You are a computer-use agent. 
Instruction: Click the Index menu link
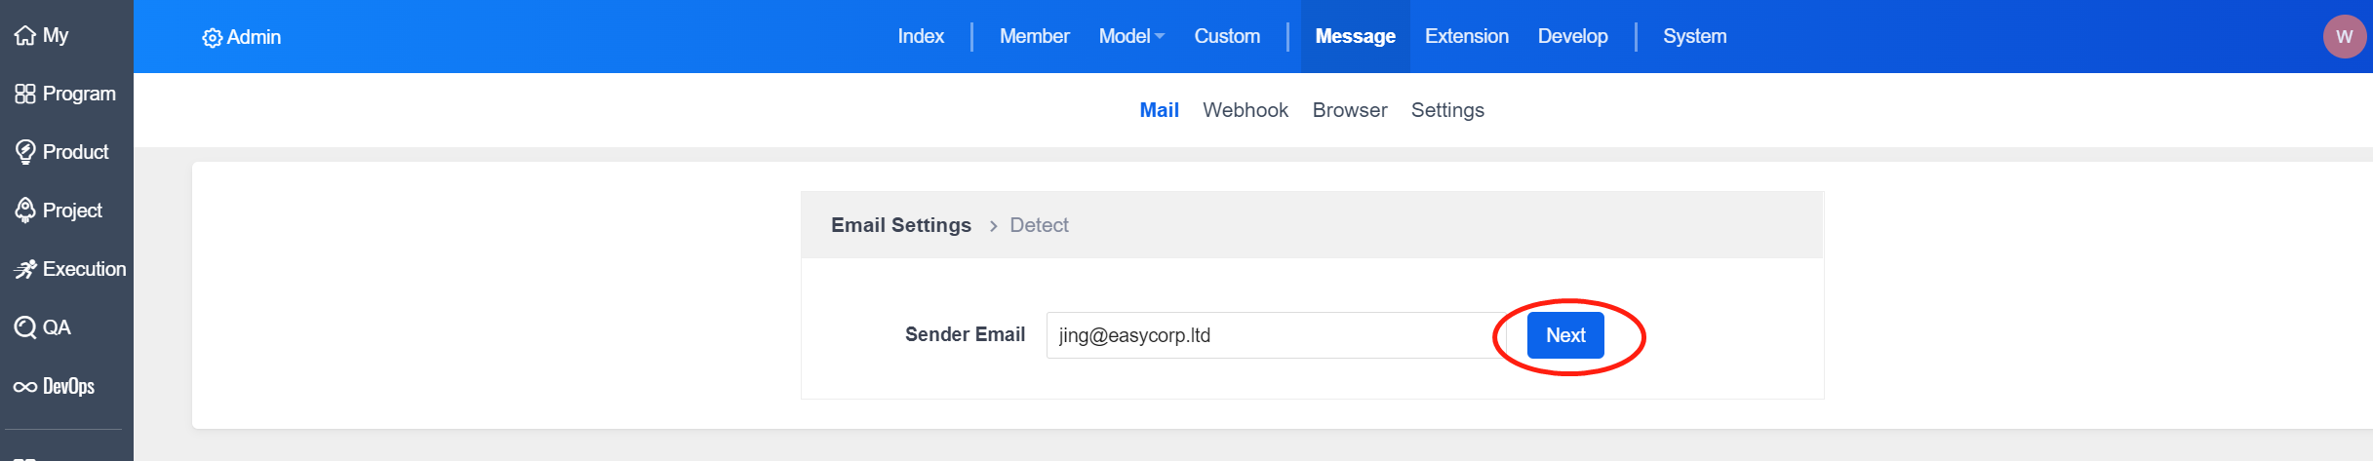tap(920, 36)
